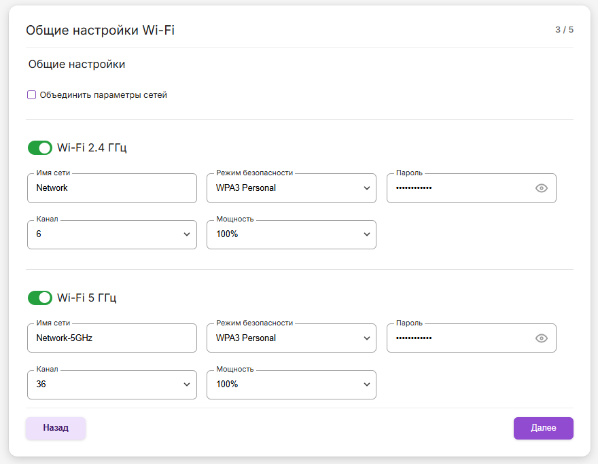Open security mode dropdown for 5 GHz
Viewport: 598px width, 464px height.
(291, 338)
